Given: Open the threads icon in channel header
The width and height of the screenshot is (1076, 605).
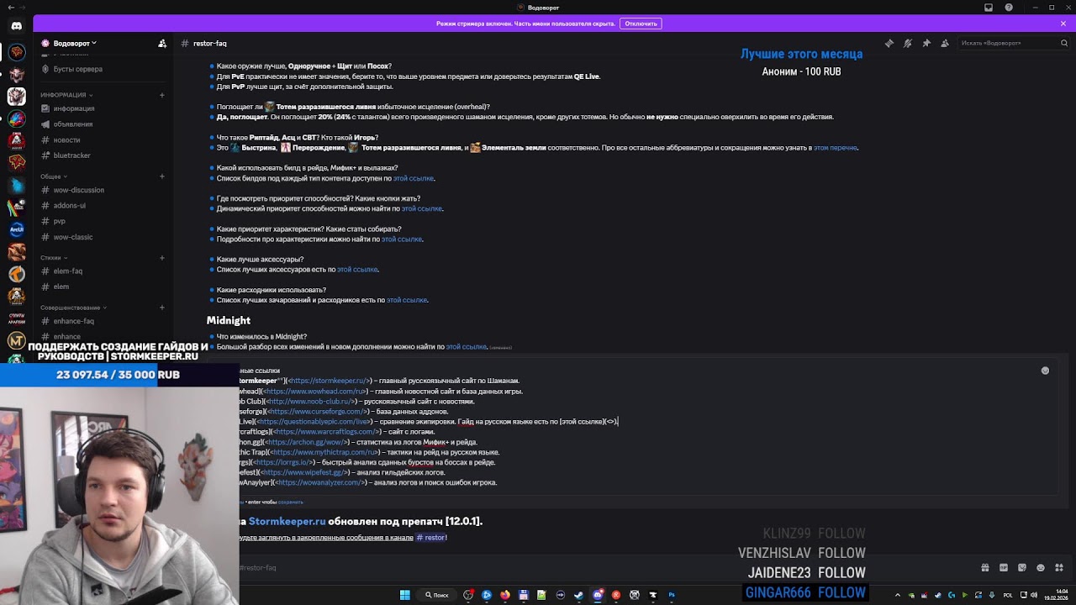Looking at the screenshot, I should point(889,43).
